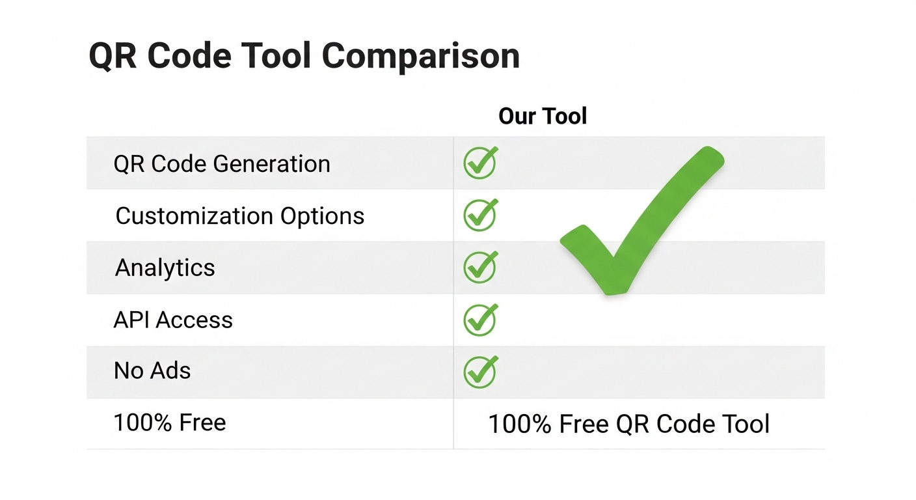Click the Our Tool column header
Viewport: 916px width, 500px height.
(543, 117)
